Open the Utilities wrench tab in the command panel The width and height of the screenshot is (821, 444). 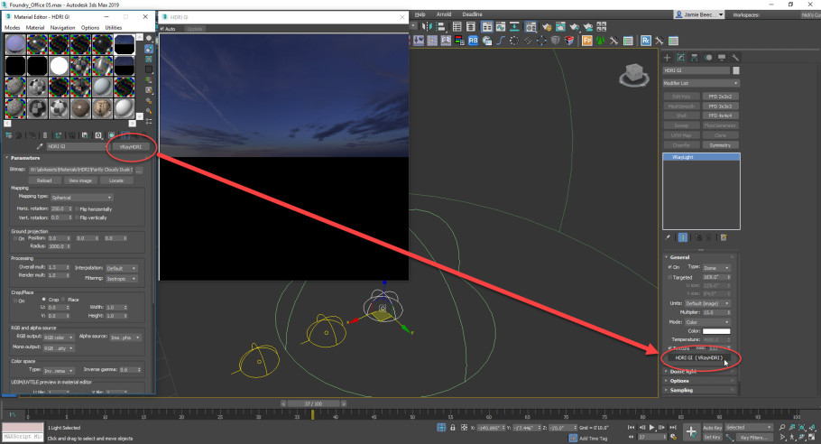(735, 58)
